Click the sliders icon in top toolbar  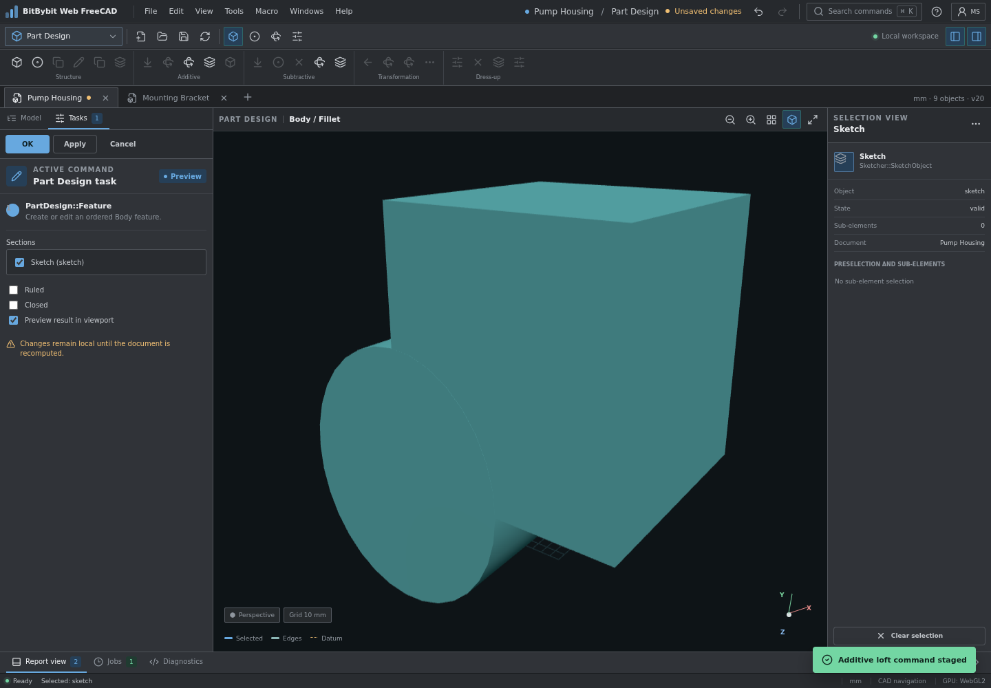[x=297, y=36]
